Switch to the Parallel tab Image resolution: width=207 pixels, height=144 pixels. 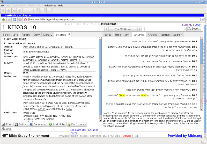[26, 35]
